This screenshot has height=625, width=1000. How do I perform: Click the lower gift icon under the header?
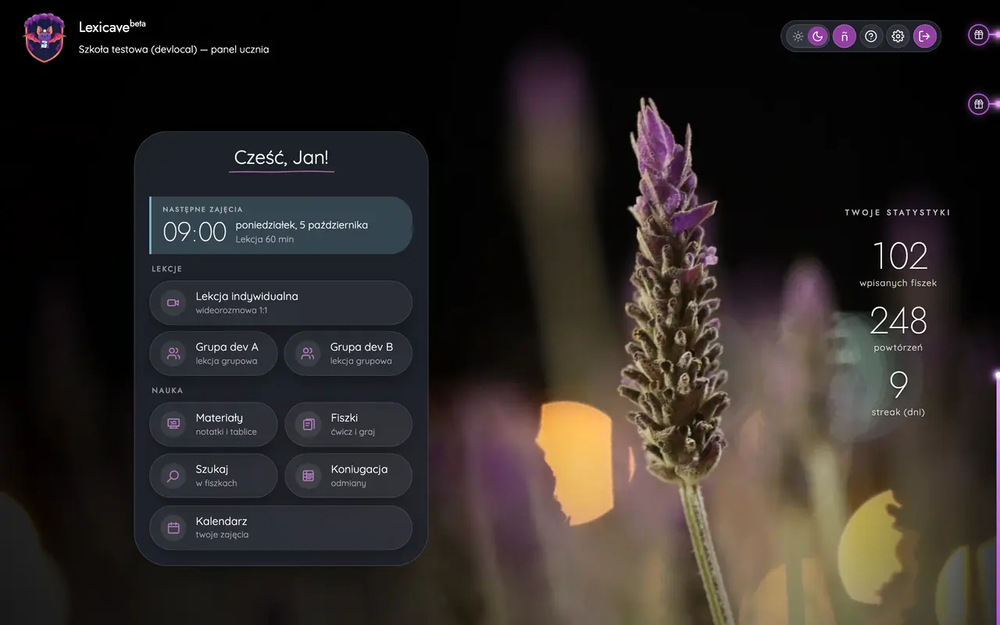978,104
